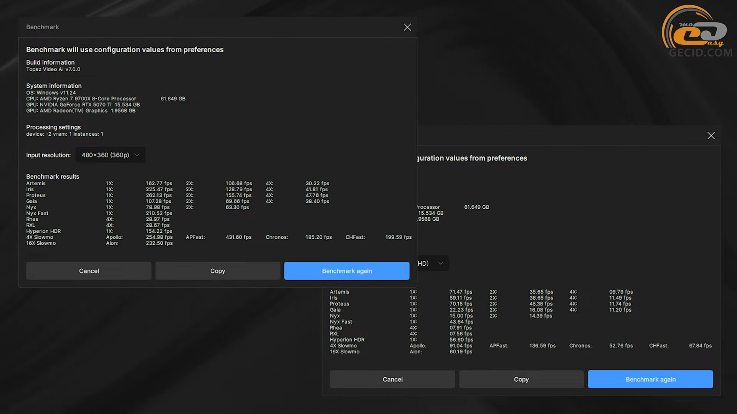Click rear window Artemis 4X value 09.79 fps
This screenshot has width=737, height=414.
click(621, 292)
